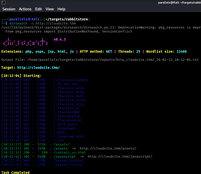Click the 571B size of /assets/
Screen dimensions: 201x174
42,144
